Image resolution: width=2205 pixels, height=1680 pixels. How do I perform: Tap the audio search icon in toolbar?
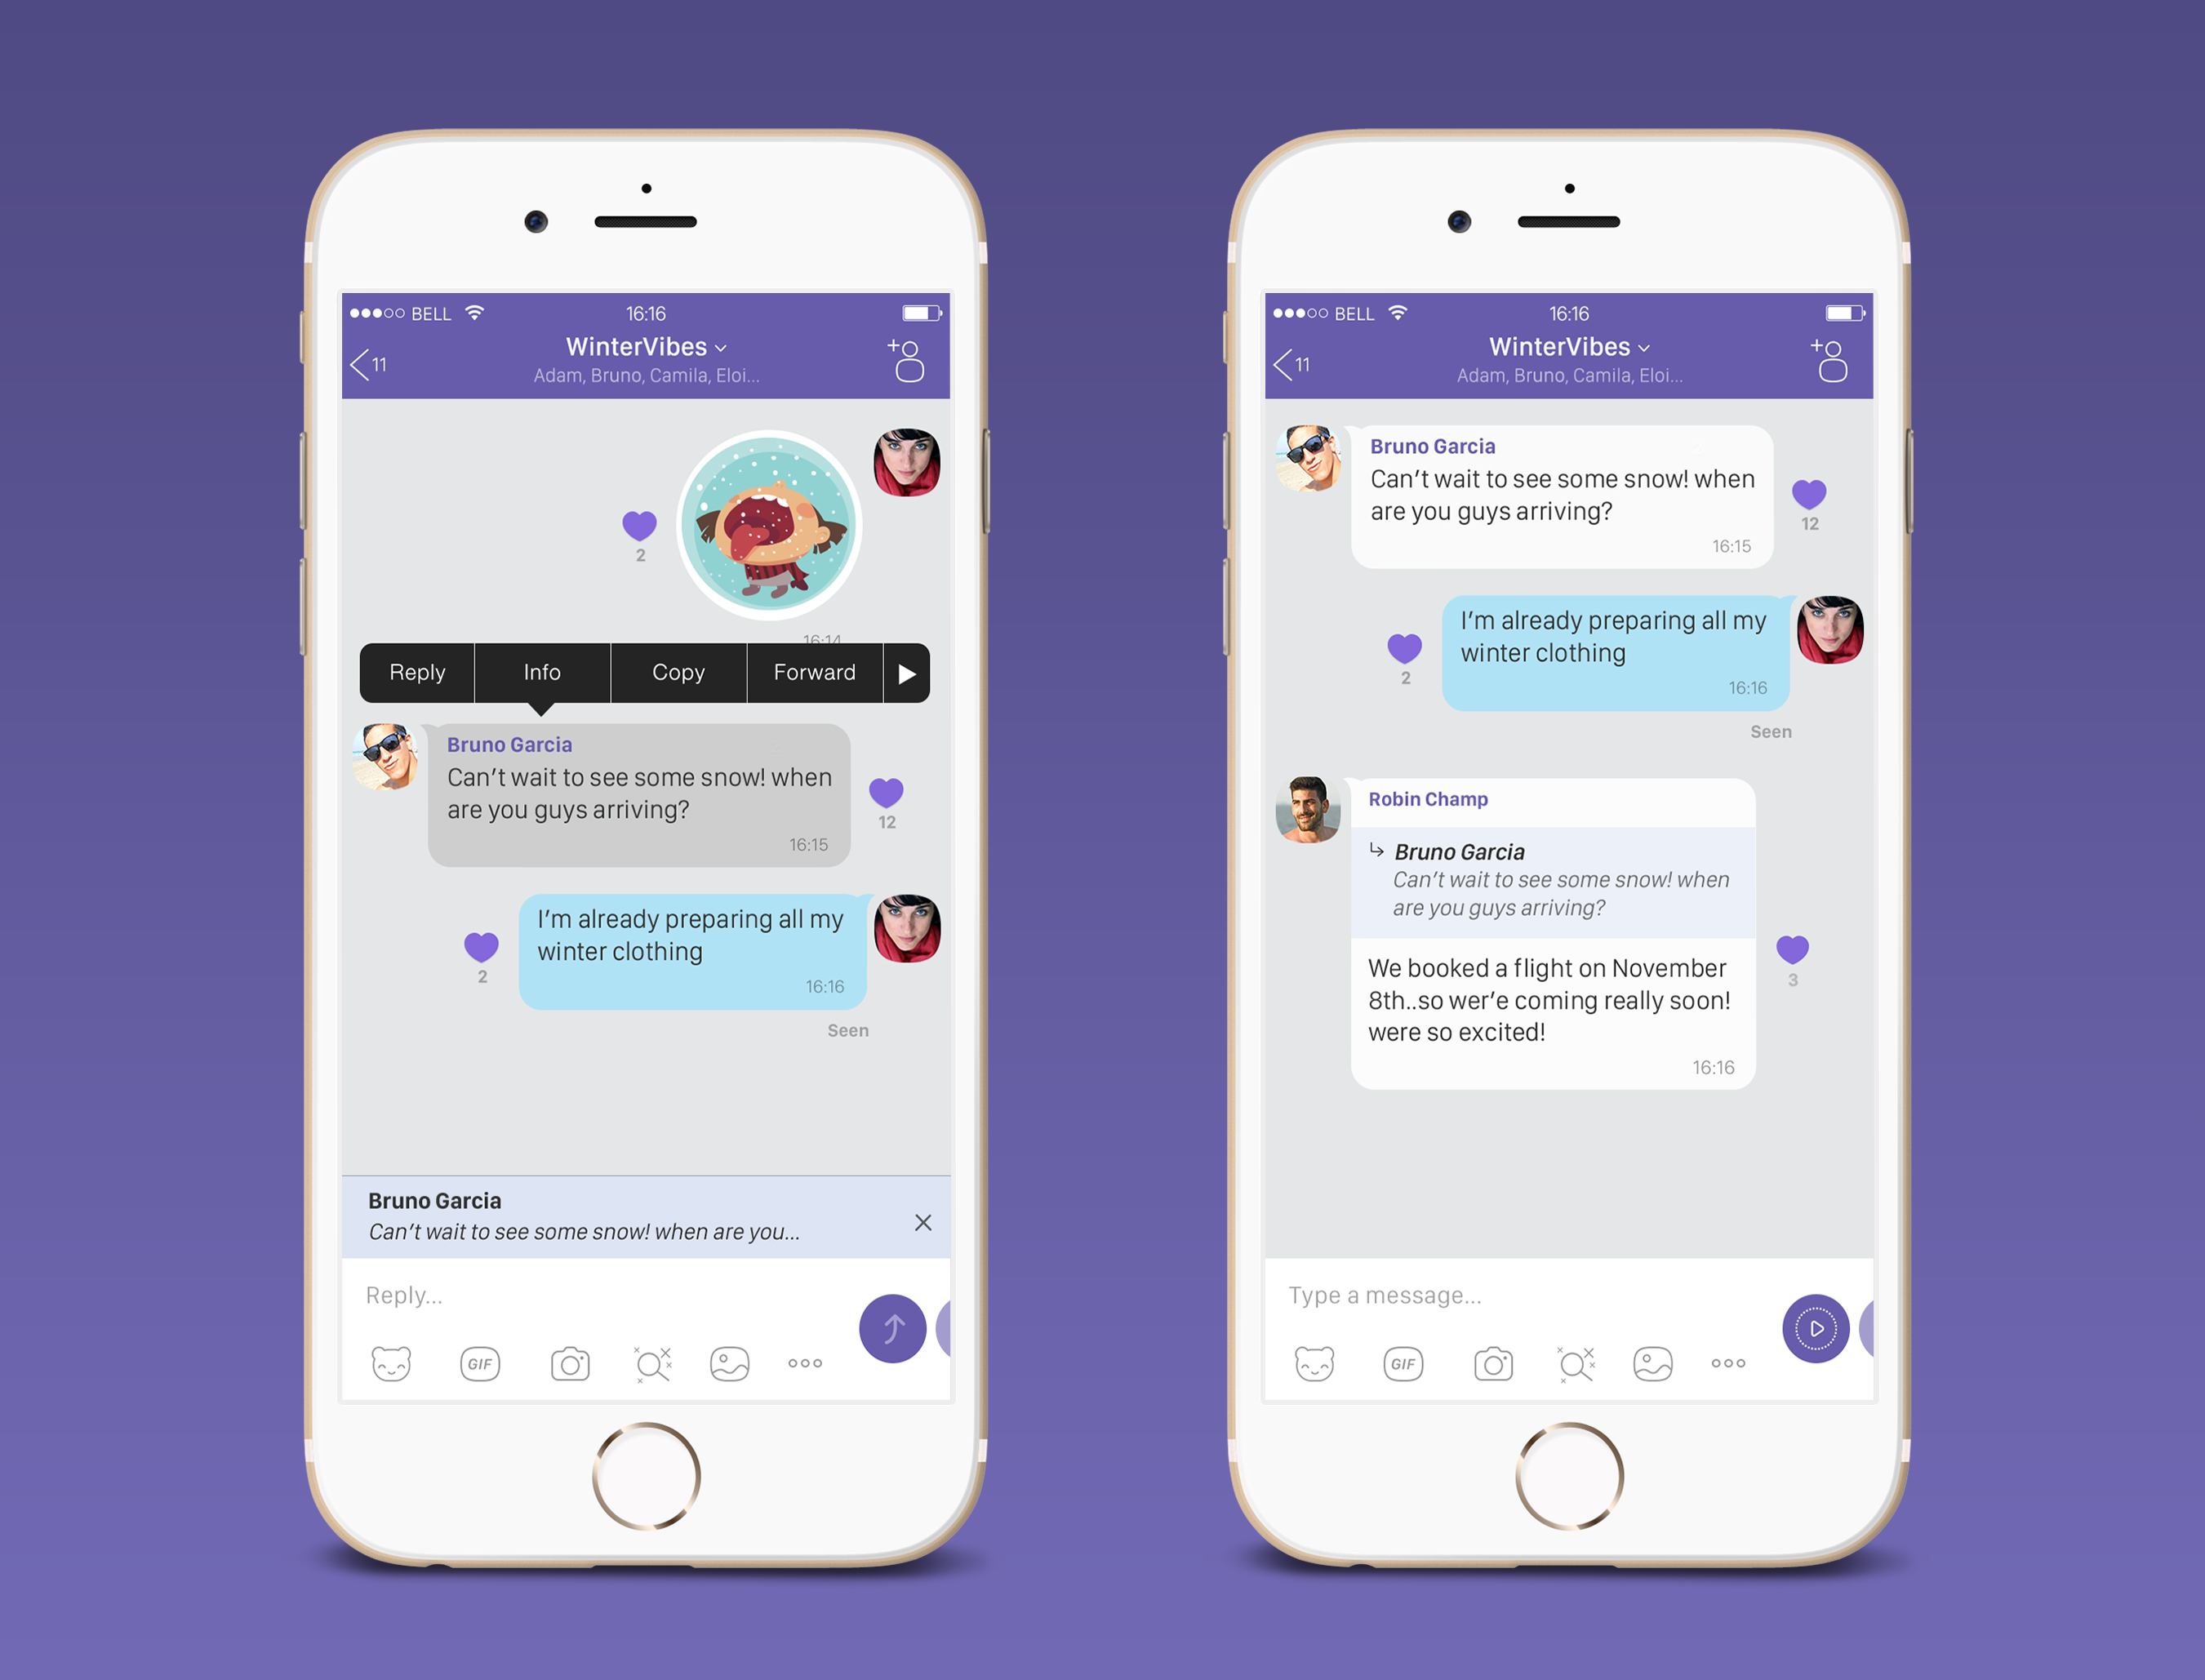click(x=652, y=1362)
